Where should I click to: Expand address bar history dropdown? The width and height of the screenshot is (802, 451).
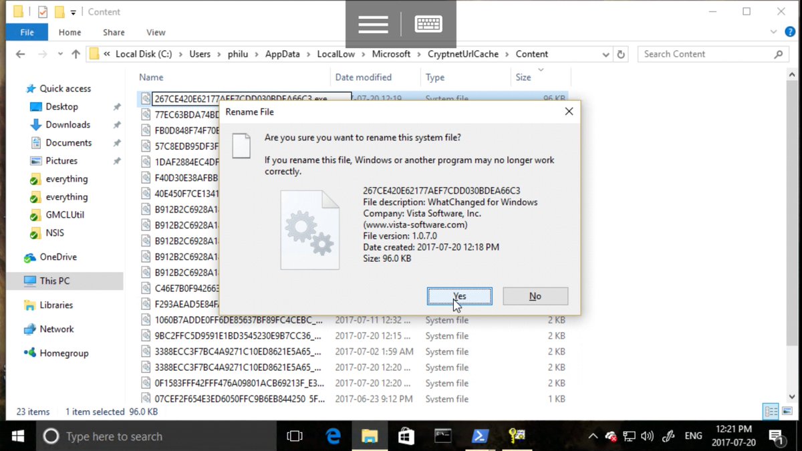[x=606, y=54]
